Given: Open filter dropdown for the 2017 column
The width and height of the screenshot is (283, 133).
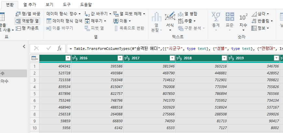Looking at the screenshot, I should (x=172, y=58).
